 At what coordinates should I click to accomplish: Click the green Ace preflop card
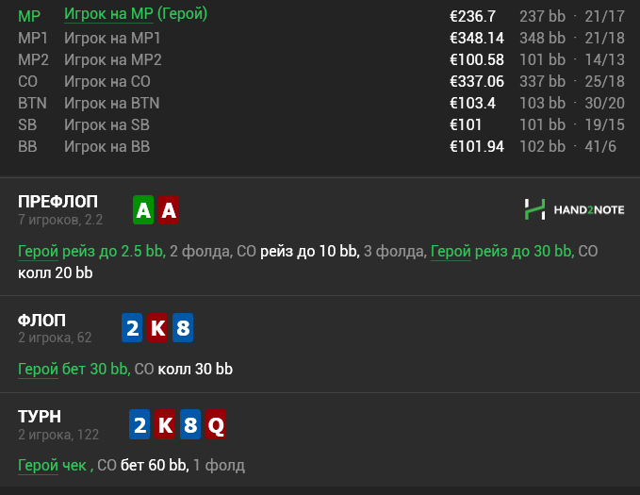point(143,210)
